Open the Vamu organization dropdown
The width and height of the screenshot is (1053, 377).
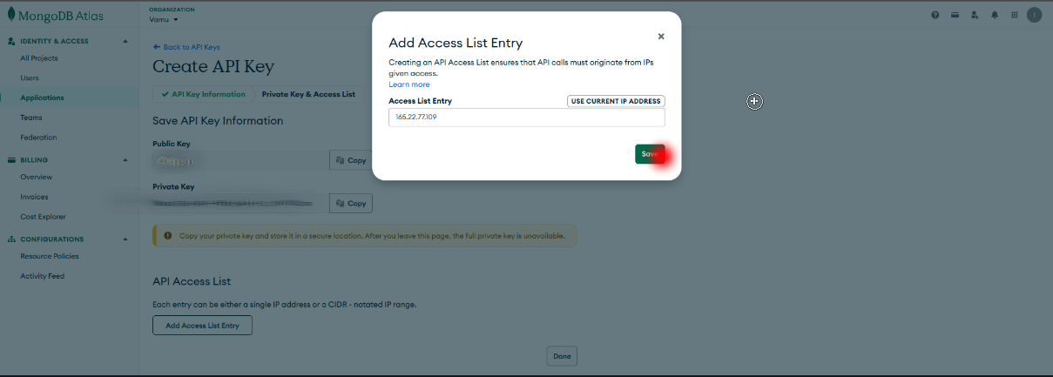pos(164,19)
